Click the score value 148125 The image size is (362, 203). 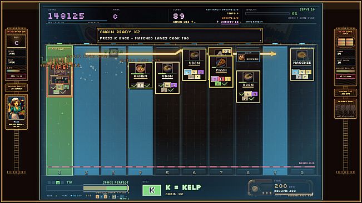[x=66, y=16]
